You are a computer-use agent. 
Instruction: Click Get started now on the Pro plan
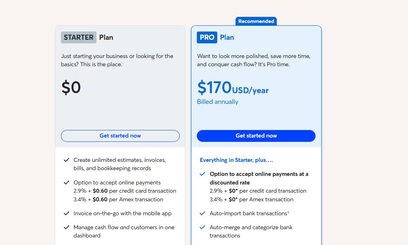tap(256, 136)
